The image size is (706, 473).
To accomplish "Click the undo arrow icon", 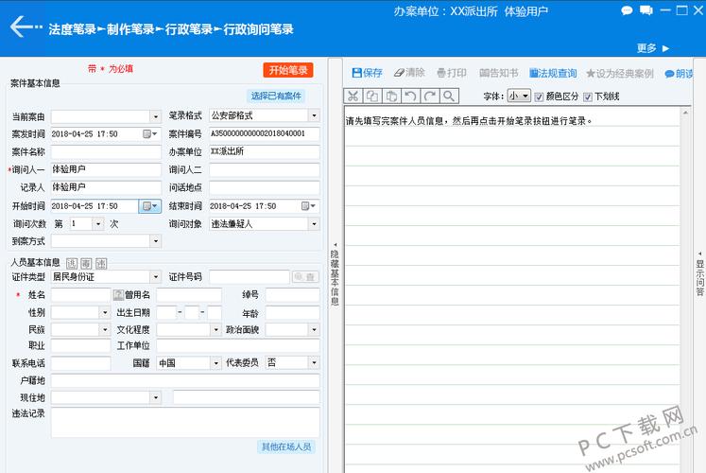I will coord(410,96).
